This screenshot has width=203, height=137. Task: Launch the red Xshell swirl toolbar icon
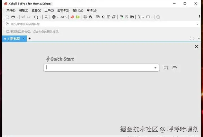72,17
